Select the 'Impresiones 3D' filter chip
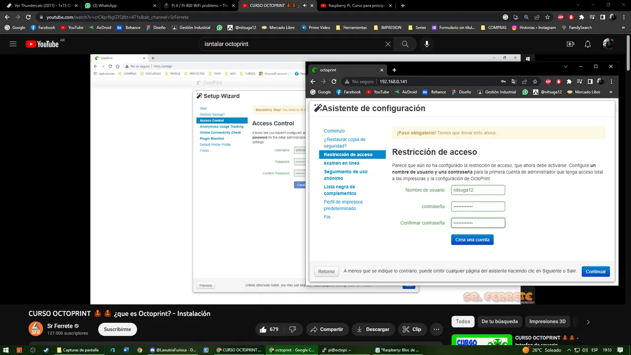 548,321
